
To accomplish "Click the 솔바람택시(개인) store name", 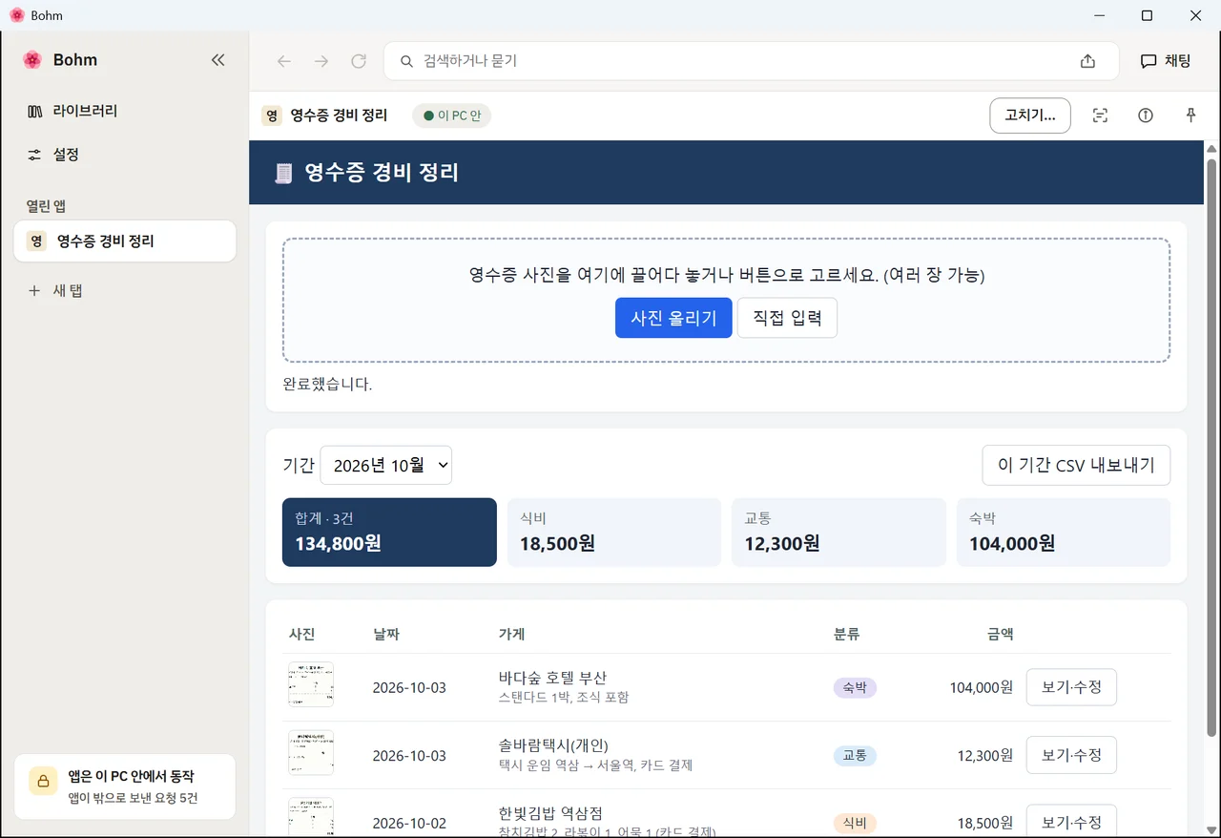I will pyautogui.click(x=553, y=745).
